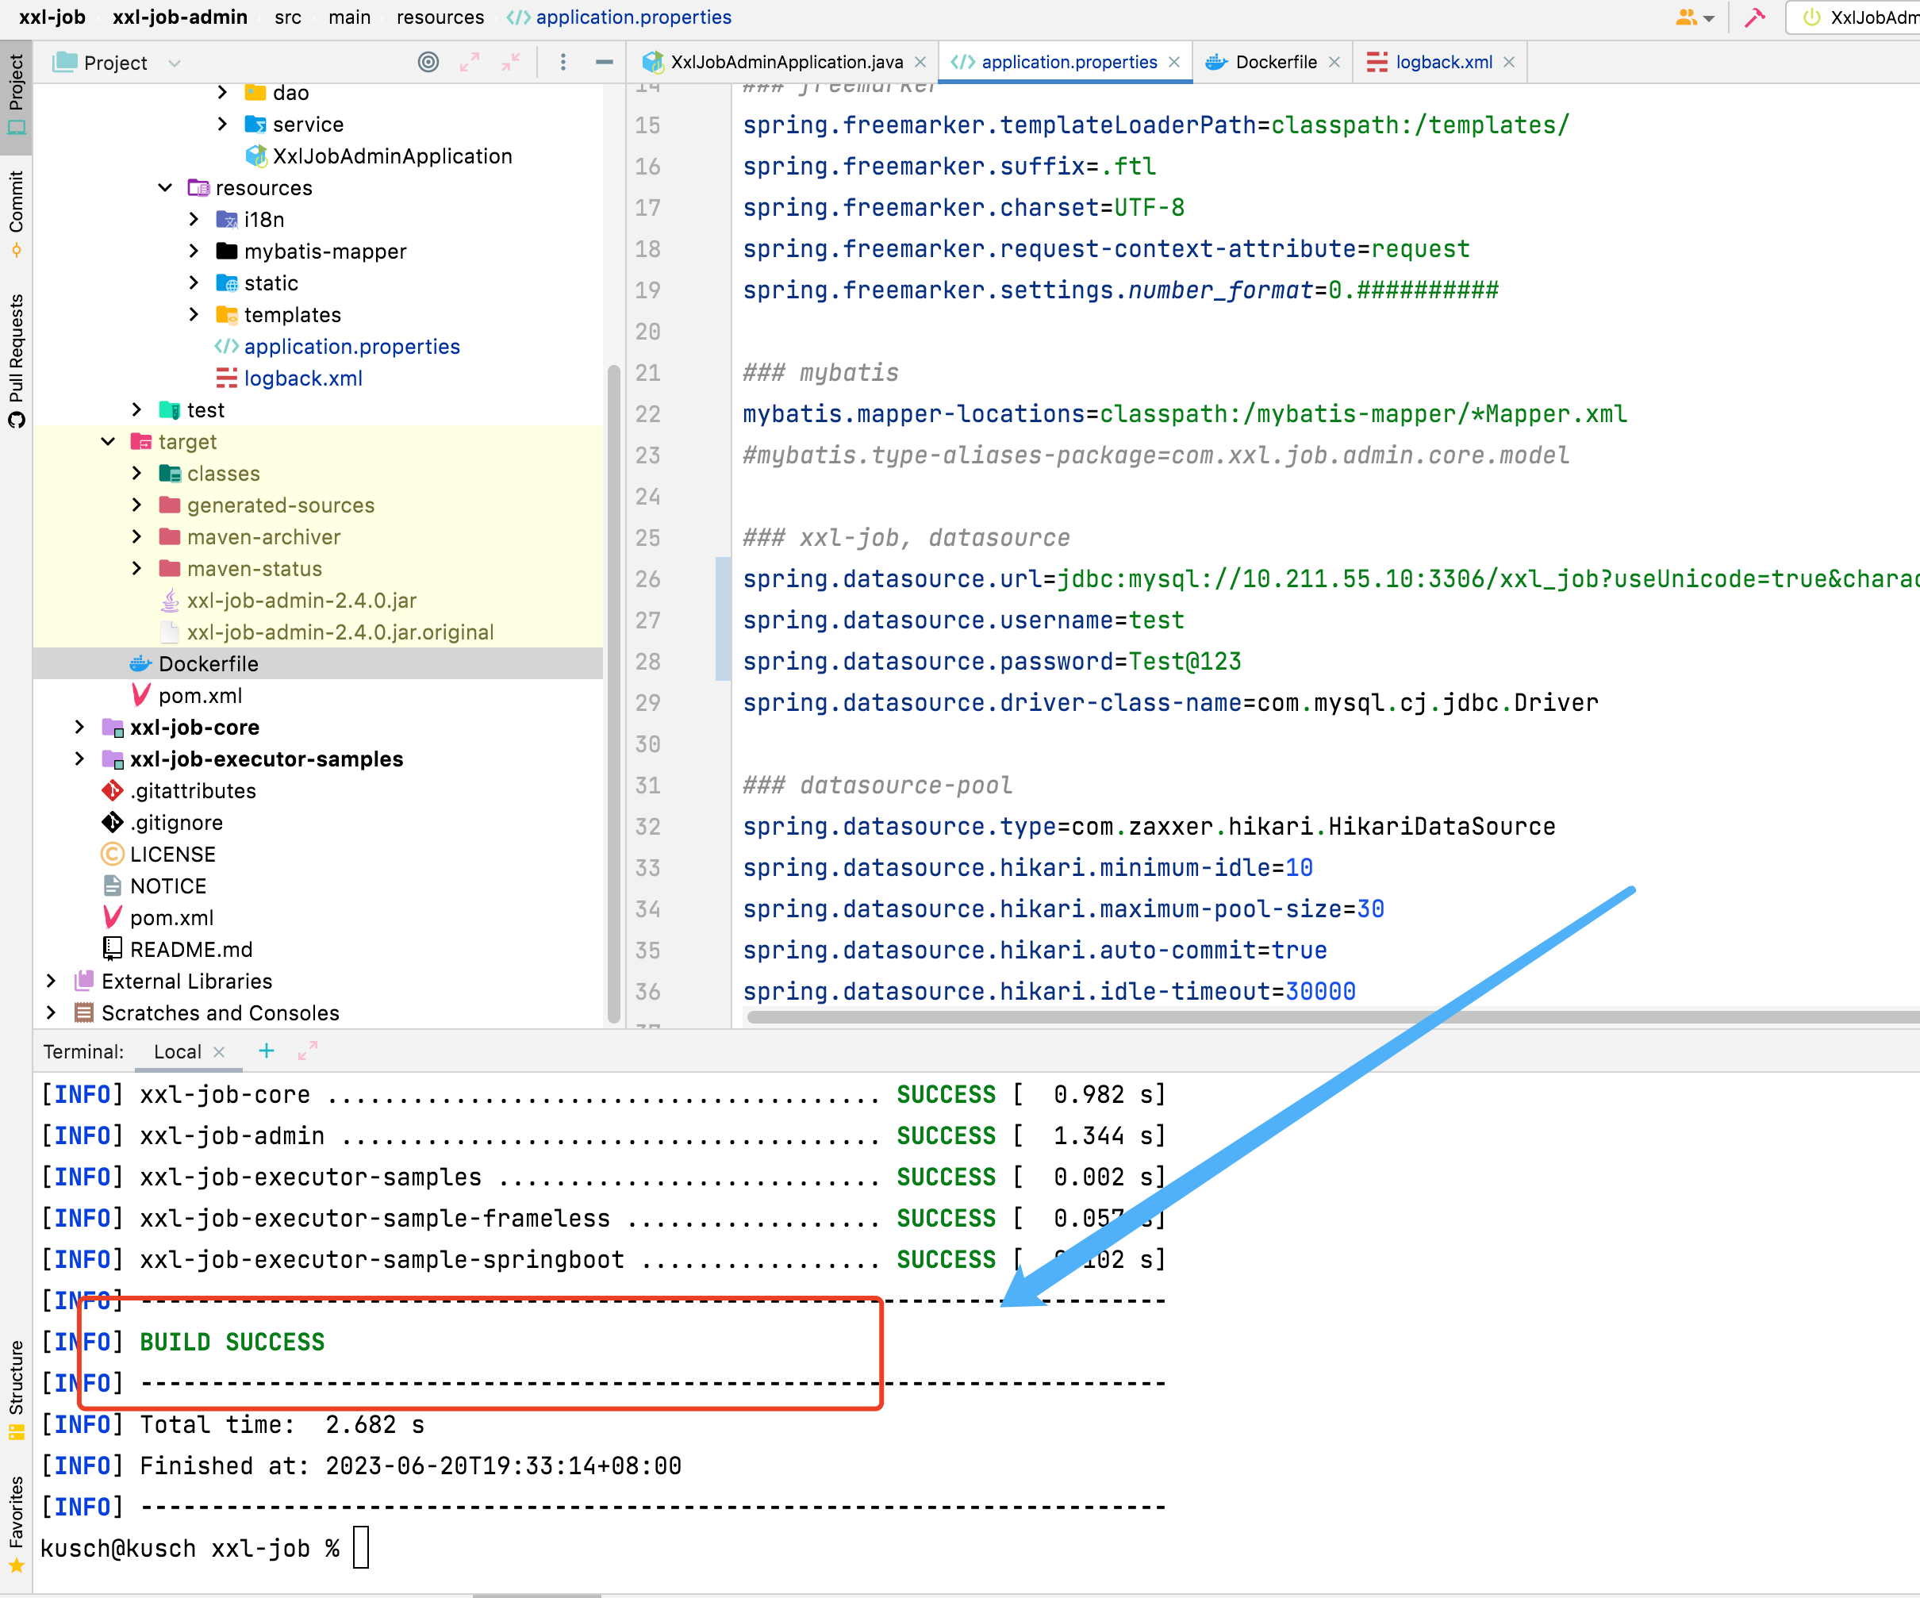Select .gitignore file
The image size is (1920, 1598).
coord(163,822)
